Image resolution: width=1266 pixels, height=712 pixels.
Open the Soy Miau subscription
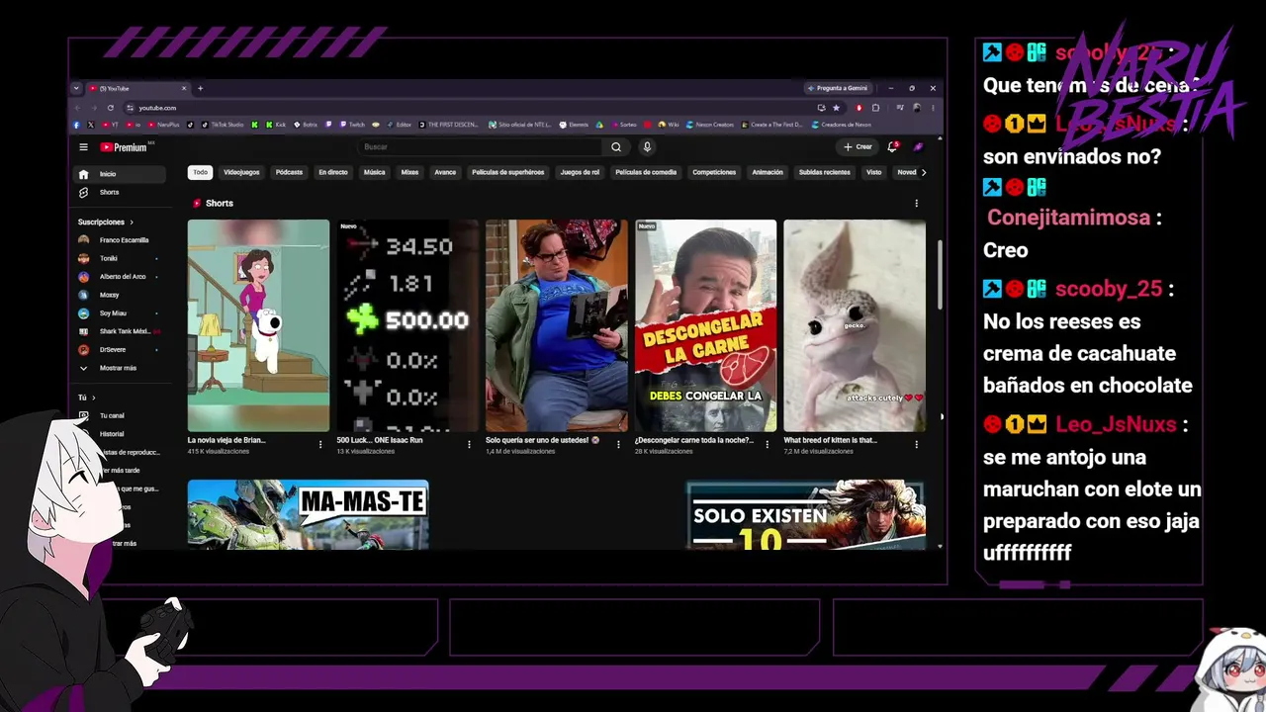click(121, 313)
